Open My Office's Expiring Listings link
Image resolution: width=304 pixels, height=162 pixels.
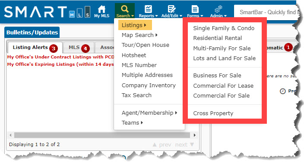[x=60, y=64]
